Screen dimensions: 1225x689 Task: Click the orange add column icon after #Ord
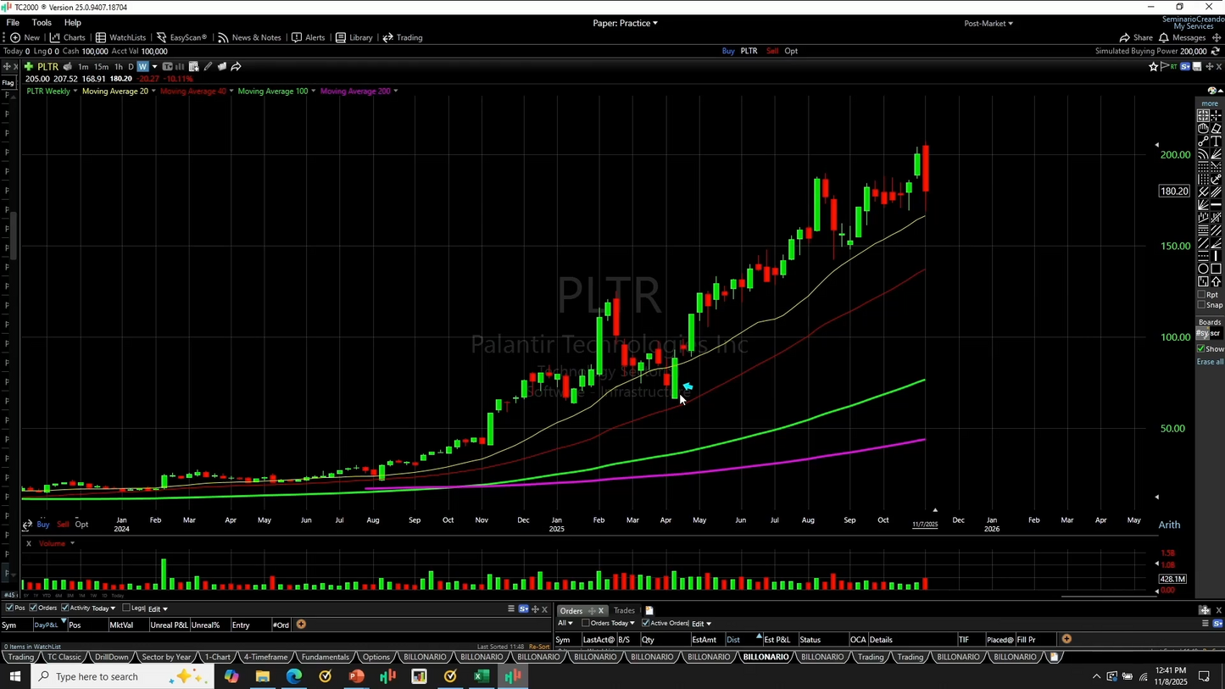pyautogui.click(x=300, y=625)
